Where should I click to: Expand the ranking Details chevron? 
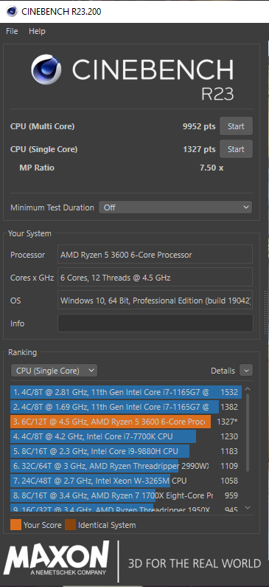tap(246, 371)
